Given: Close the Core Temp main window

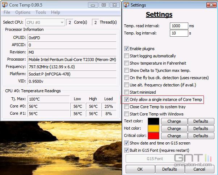Looking at the screenshot, I should click(x=115, y=5).
